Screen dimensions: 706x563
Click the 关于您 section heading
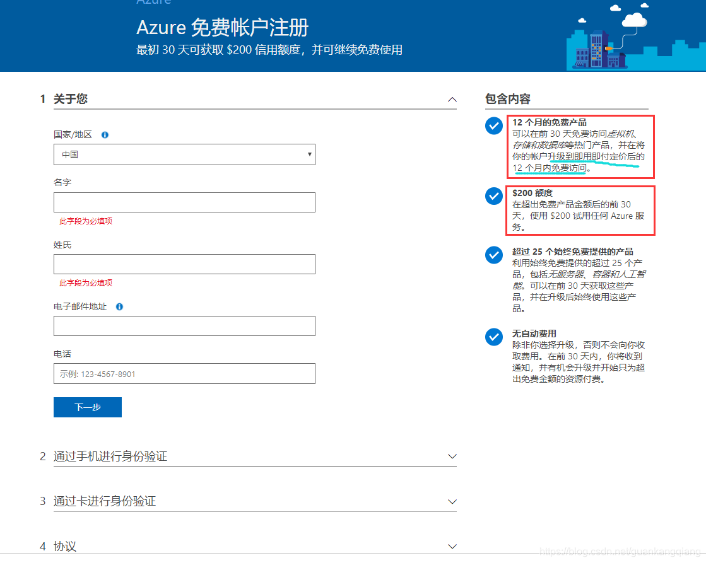coord(70,99)
